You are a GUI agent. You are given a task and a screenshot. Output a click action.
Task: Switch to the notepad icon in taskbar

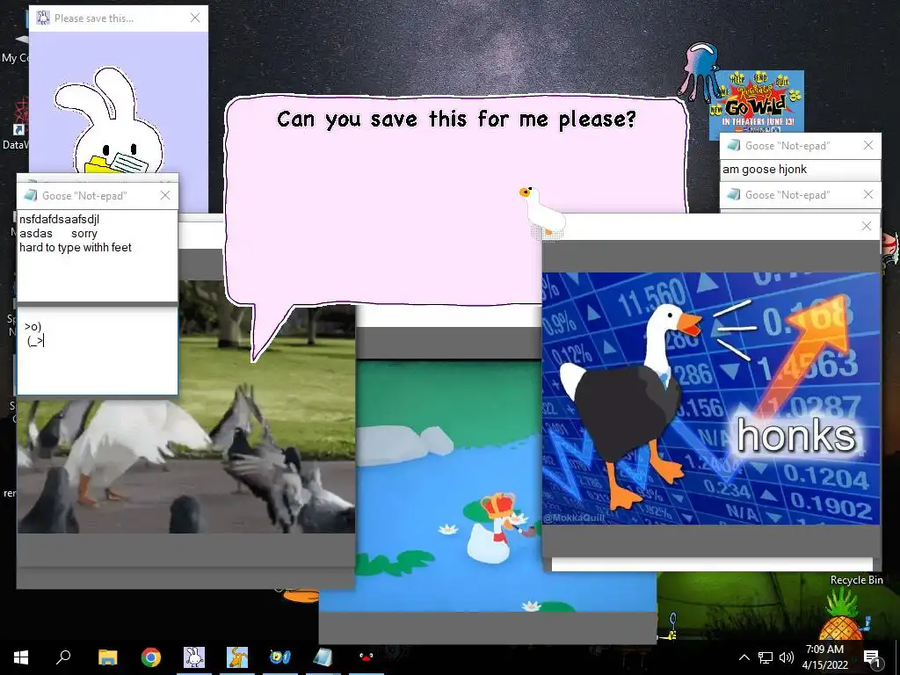point(323,657)
